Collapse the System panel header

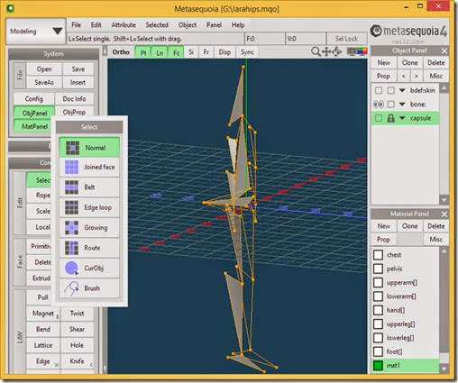[x=53, y=54]
